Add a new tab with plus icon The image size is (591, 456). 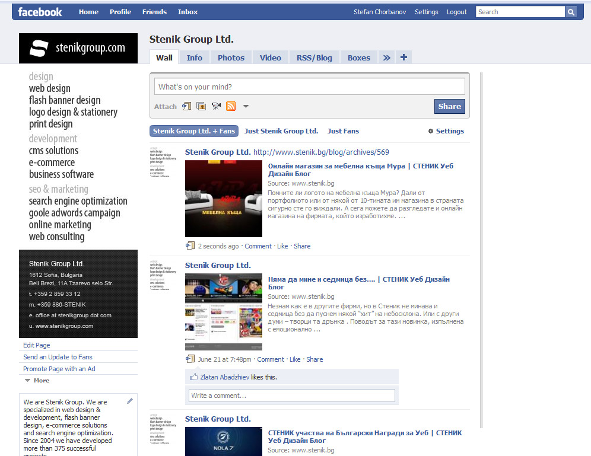coord(403,58)
